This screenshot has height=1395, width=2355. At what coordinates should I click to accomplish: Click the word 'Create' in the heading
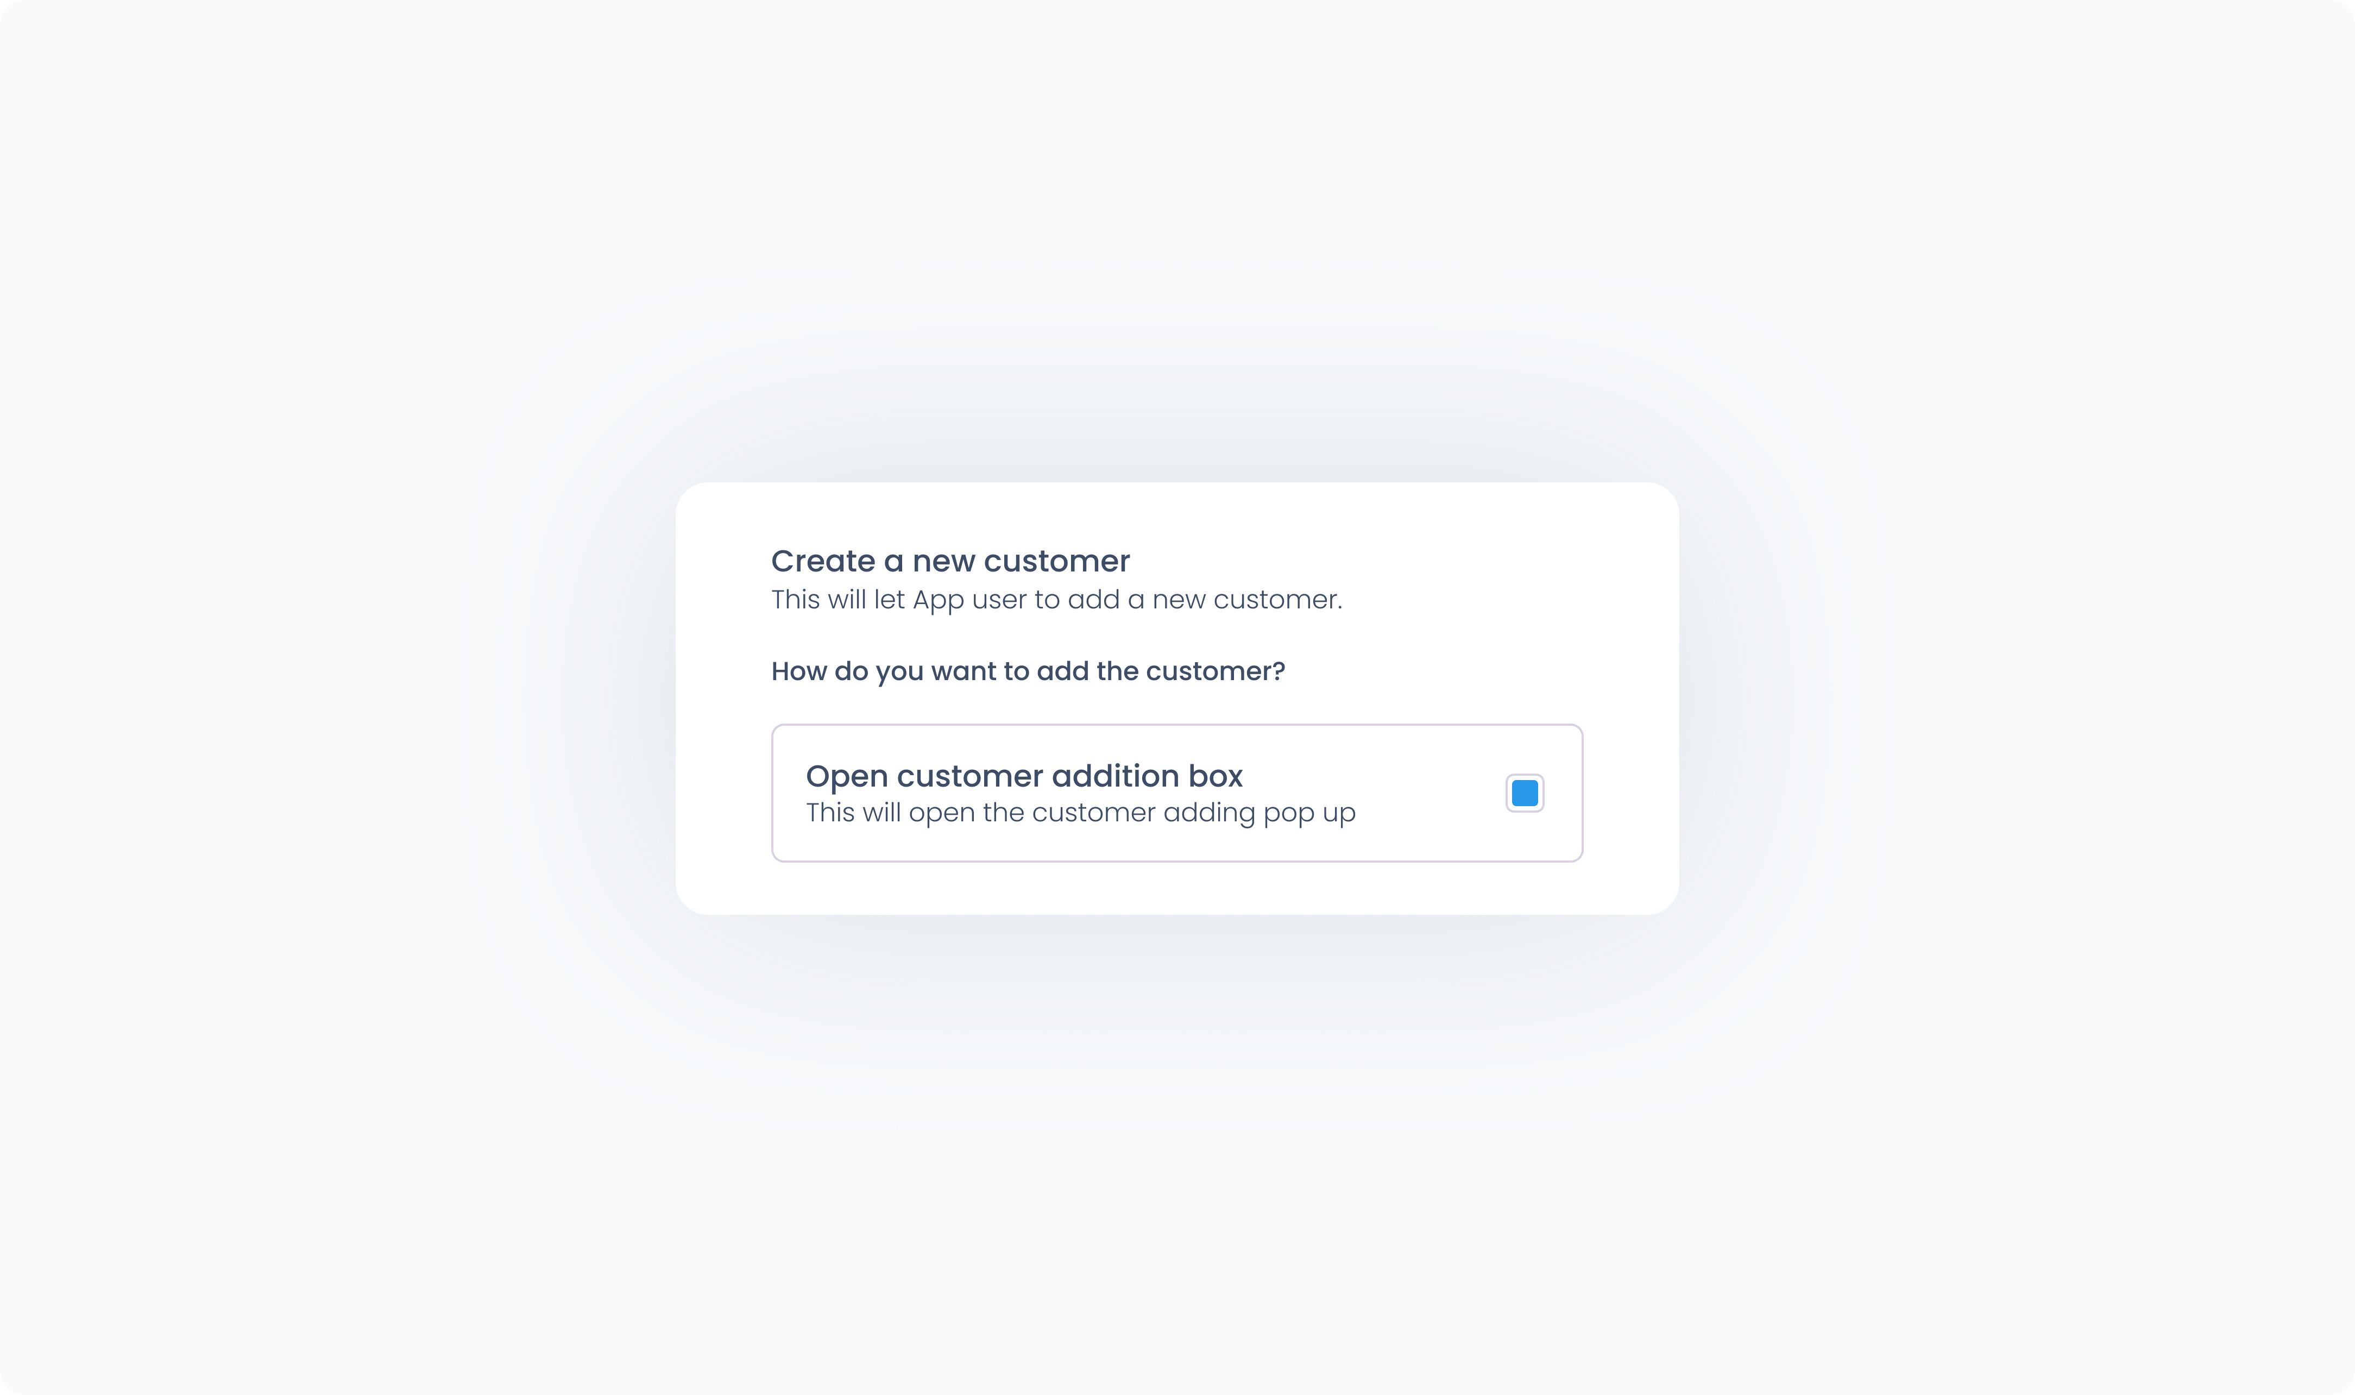click(x=823, y=561)
